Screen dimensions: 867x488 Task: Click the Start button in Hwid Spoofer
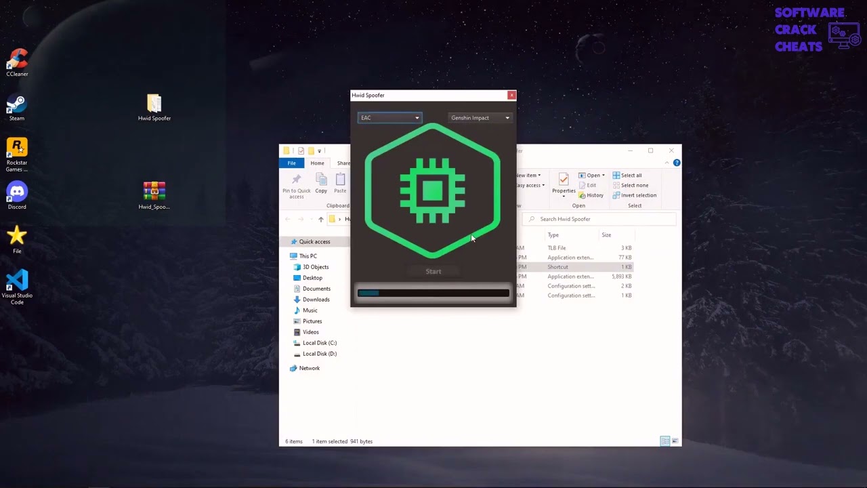tap(433, 271)
